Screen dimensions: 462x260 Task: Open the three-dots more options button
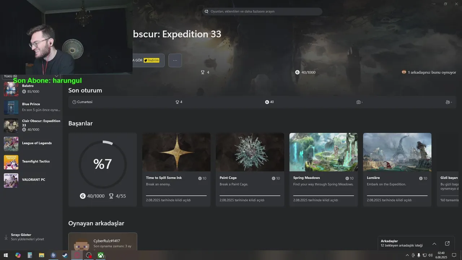tap(175, 60)
